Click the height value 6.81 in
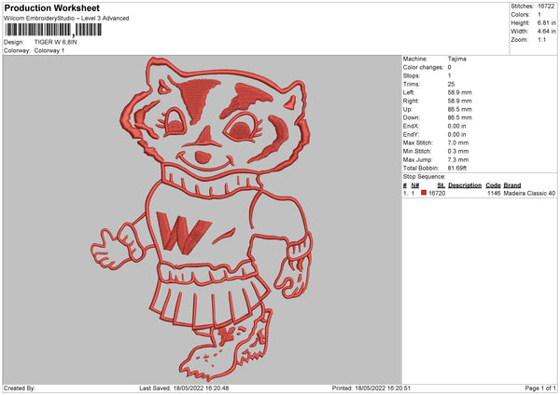 546,22
